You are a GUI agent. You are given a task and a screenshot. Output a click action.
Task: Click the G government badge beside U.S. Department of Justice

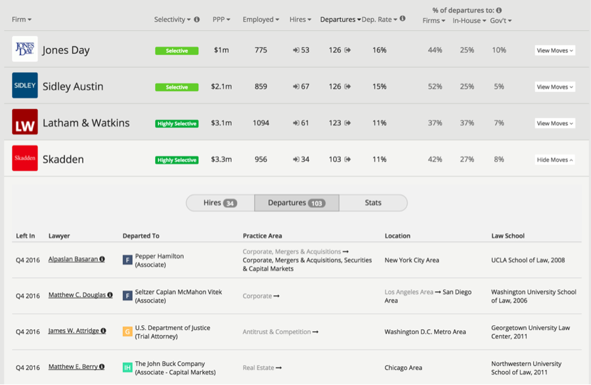pos(127,332)
